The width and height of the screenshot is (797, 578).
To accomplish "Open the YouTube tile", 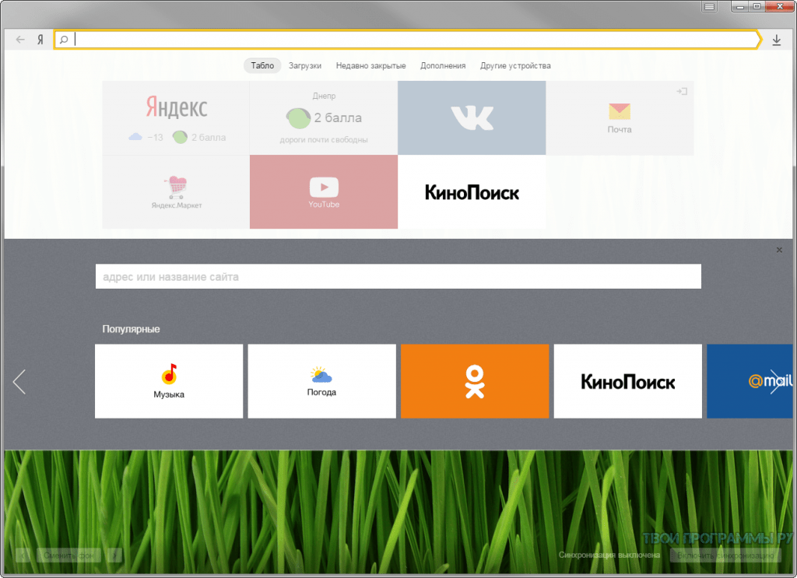I will [x=324, y=192].
